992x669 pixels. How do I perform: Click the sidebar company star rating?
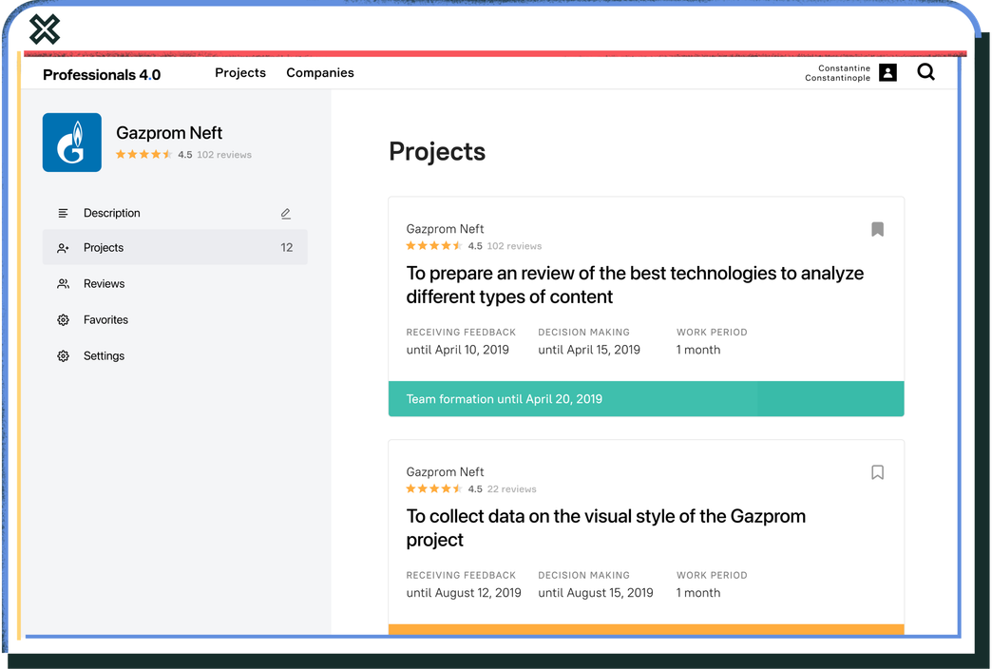coord(143,154)
